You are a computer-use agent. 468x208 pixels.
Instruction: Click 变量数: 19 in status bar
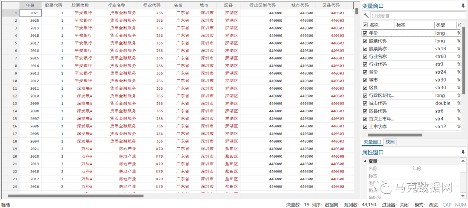[298, 205]
